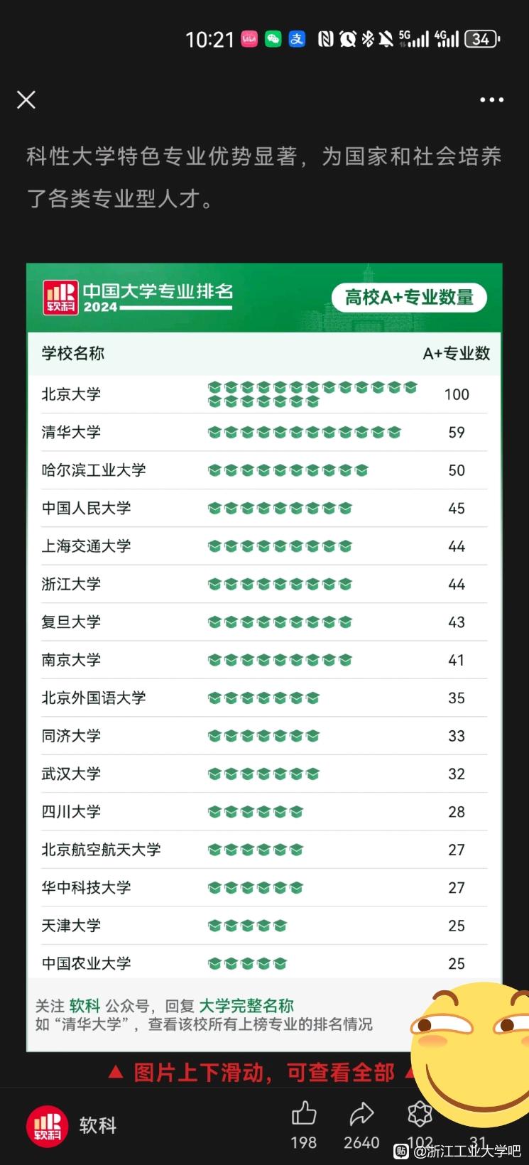Image resolution: width=529 pixels, height=1165 pixels.
Task: Select the 高校A+专业数量 pill button
Action: [409, 297]
